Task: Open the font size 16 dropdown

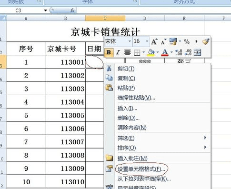Action: (x=147, y=41)
